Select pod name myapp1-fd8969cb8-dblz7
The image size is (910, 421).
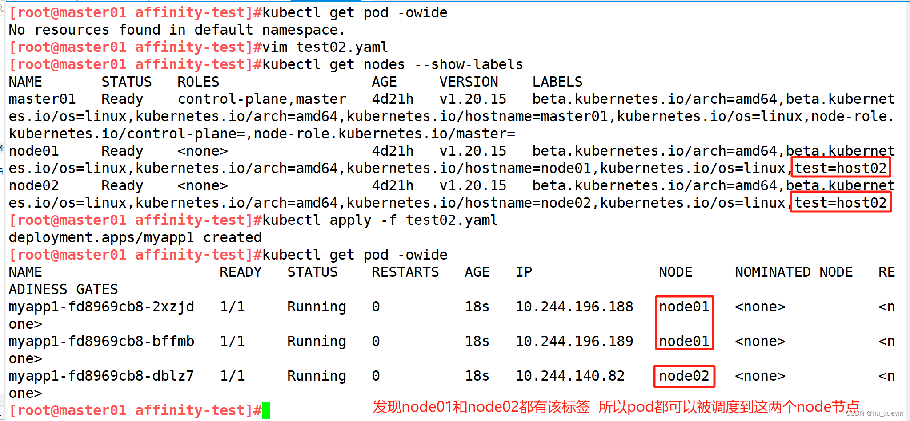[x=101, y=376]
